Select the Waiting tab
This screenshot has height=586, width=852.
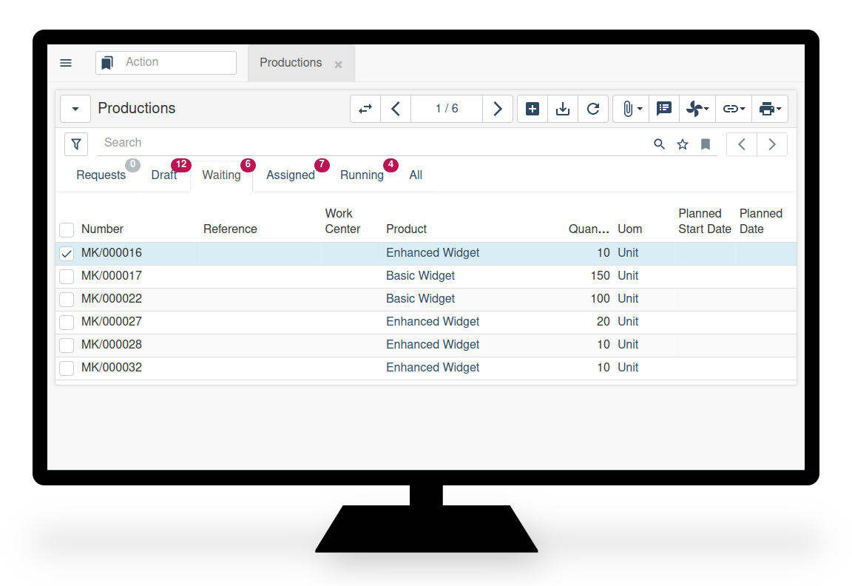point(221,175)
